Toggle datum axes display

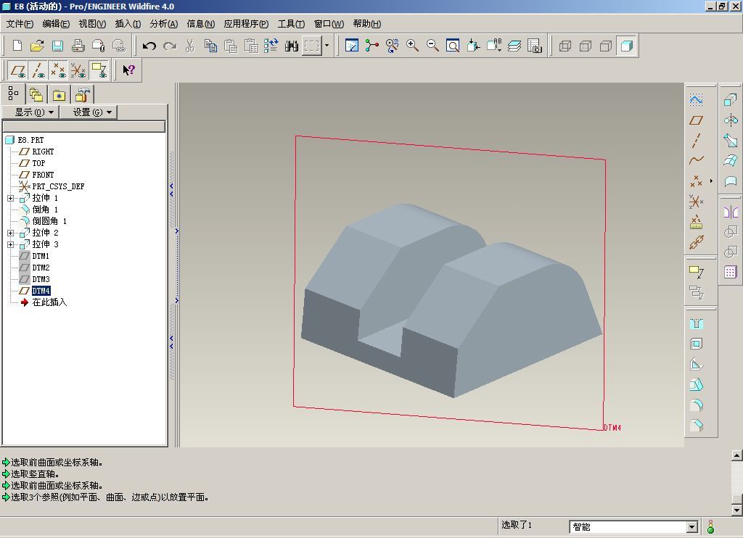coord(38,70)
